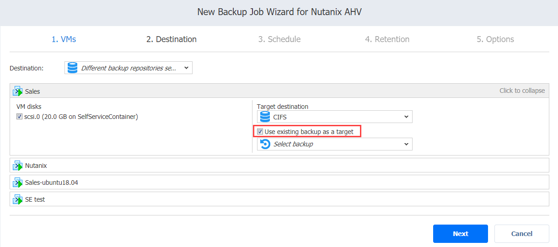The image size is (558, 247).
Task: Click the Sales VM icon
Action: 18,91
